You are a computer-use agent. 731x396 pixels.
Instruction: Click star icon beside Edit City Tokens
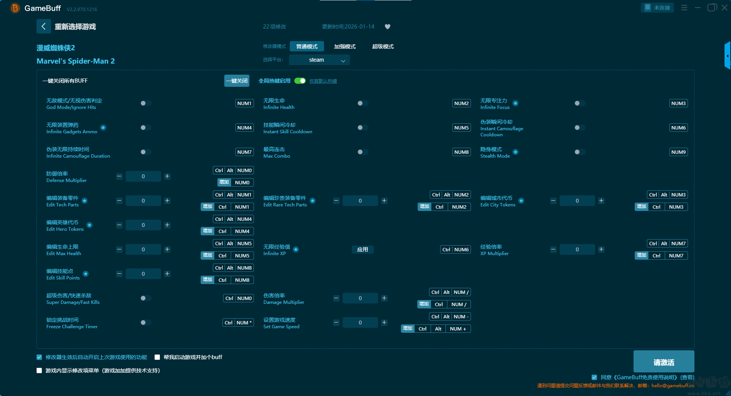pyautogui.click(x=521, y=201)
